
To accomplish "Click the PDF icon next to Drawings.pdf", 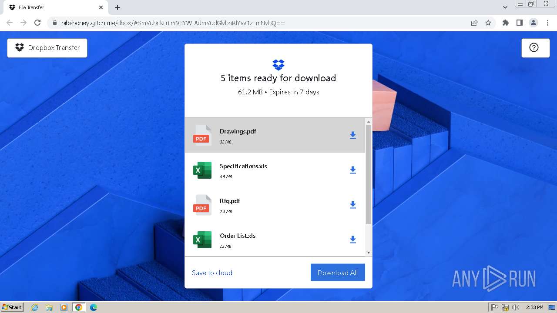I will pos(202,135).
